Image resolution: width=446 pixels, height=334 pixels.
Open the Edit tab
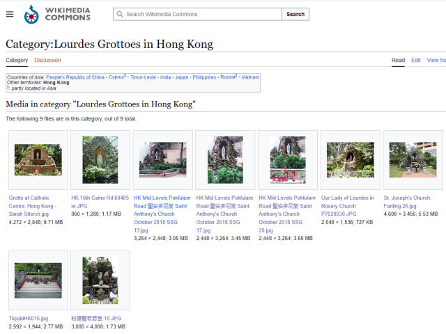(x=415, y=61)
